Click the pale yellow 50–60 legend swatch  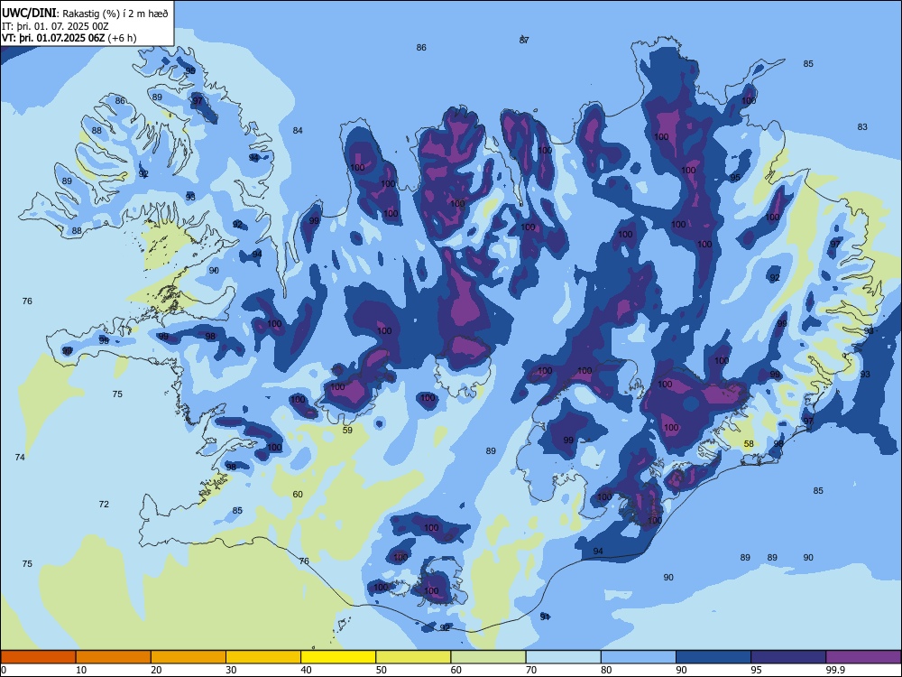(x=413, y=657)
